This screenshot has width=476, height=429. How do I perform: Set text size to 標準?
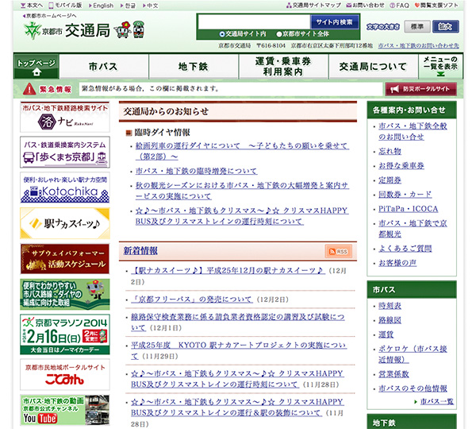click(416, 26)
